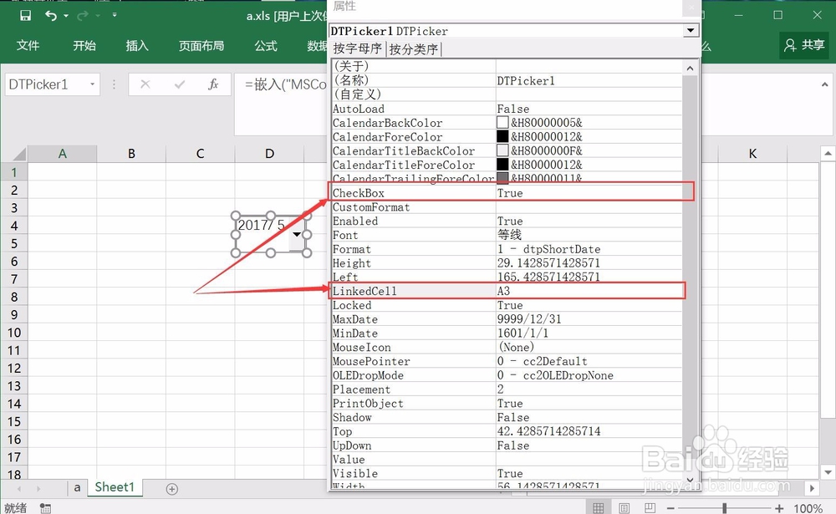Switch to Page Layout view
This screenshot has width=836, height=514.
[624, 507]
